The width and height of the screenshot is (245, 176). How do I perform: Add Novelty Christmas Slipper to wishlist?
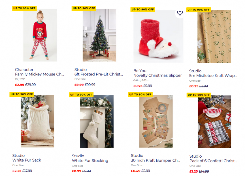[180, 13]
